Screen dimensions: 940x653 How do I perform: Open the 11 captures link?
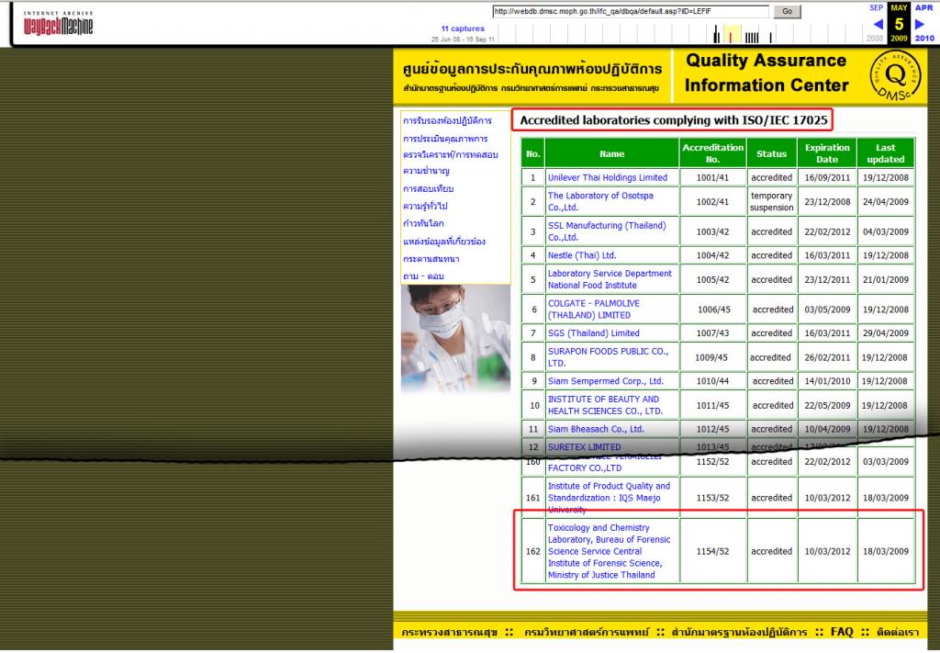tap(463, 28)
